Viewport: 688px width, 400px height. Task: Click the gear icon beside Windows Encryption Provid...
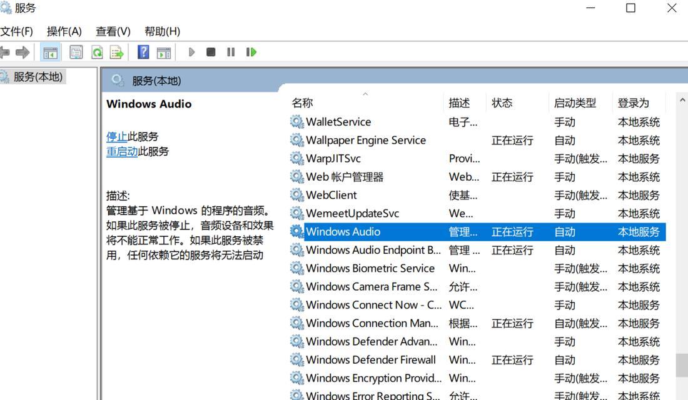(x=297, y=378)
